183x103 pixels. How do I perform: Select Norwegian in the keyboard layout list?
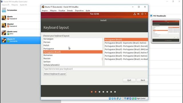click(73, 39)
